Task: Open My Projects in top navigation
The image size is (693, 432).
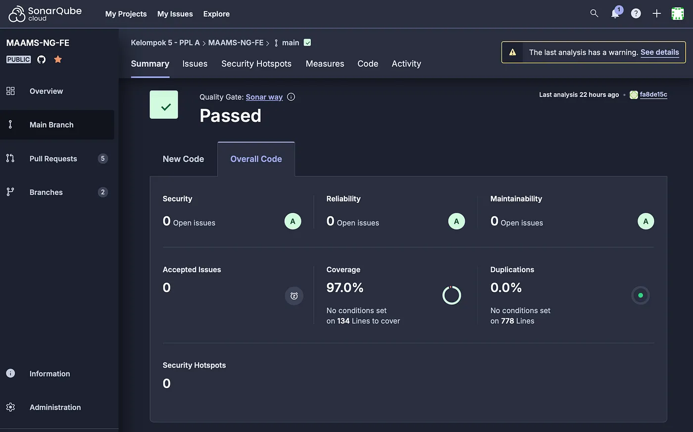Action: (126, 14)
